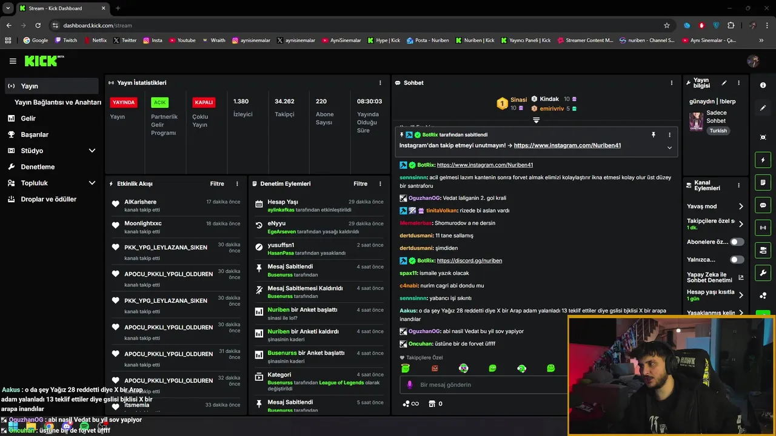
Task: Open the shop icon below chat input
Action: (x=432, y=404)
